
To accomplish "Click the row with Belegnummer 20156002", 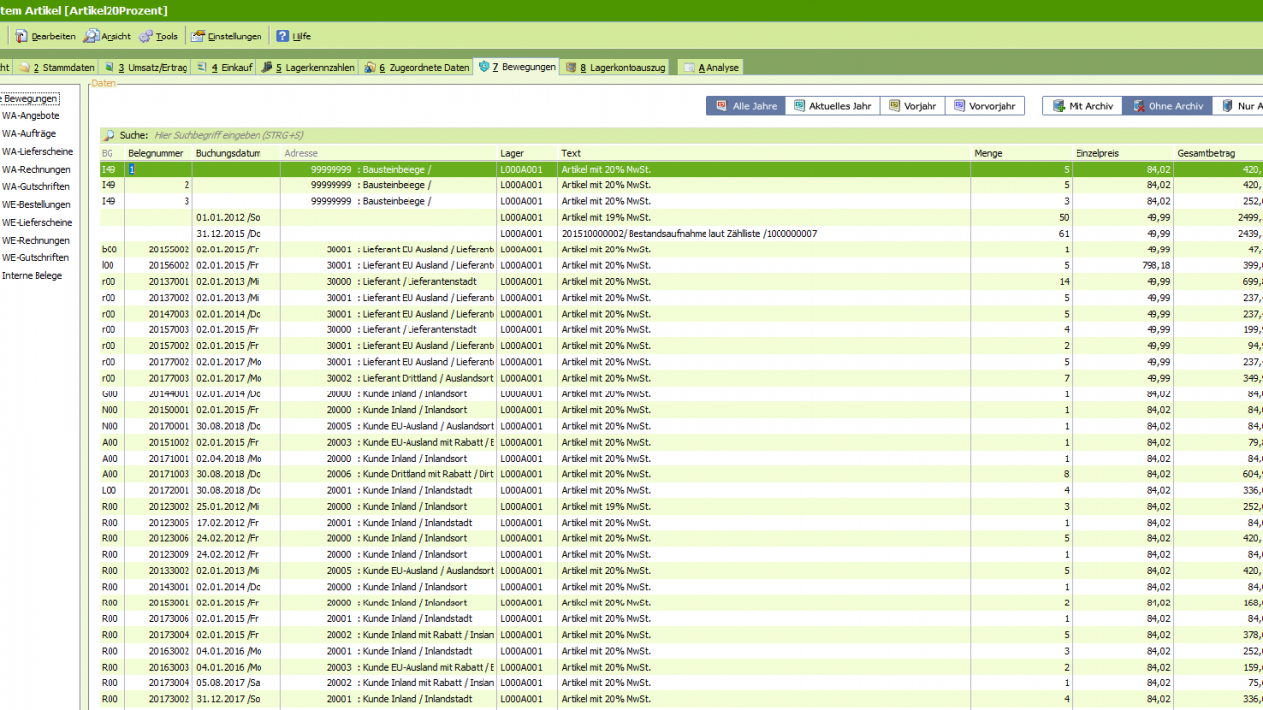I will (681, 265).
